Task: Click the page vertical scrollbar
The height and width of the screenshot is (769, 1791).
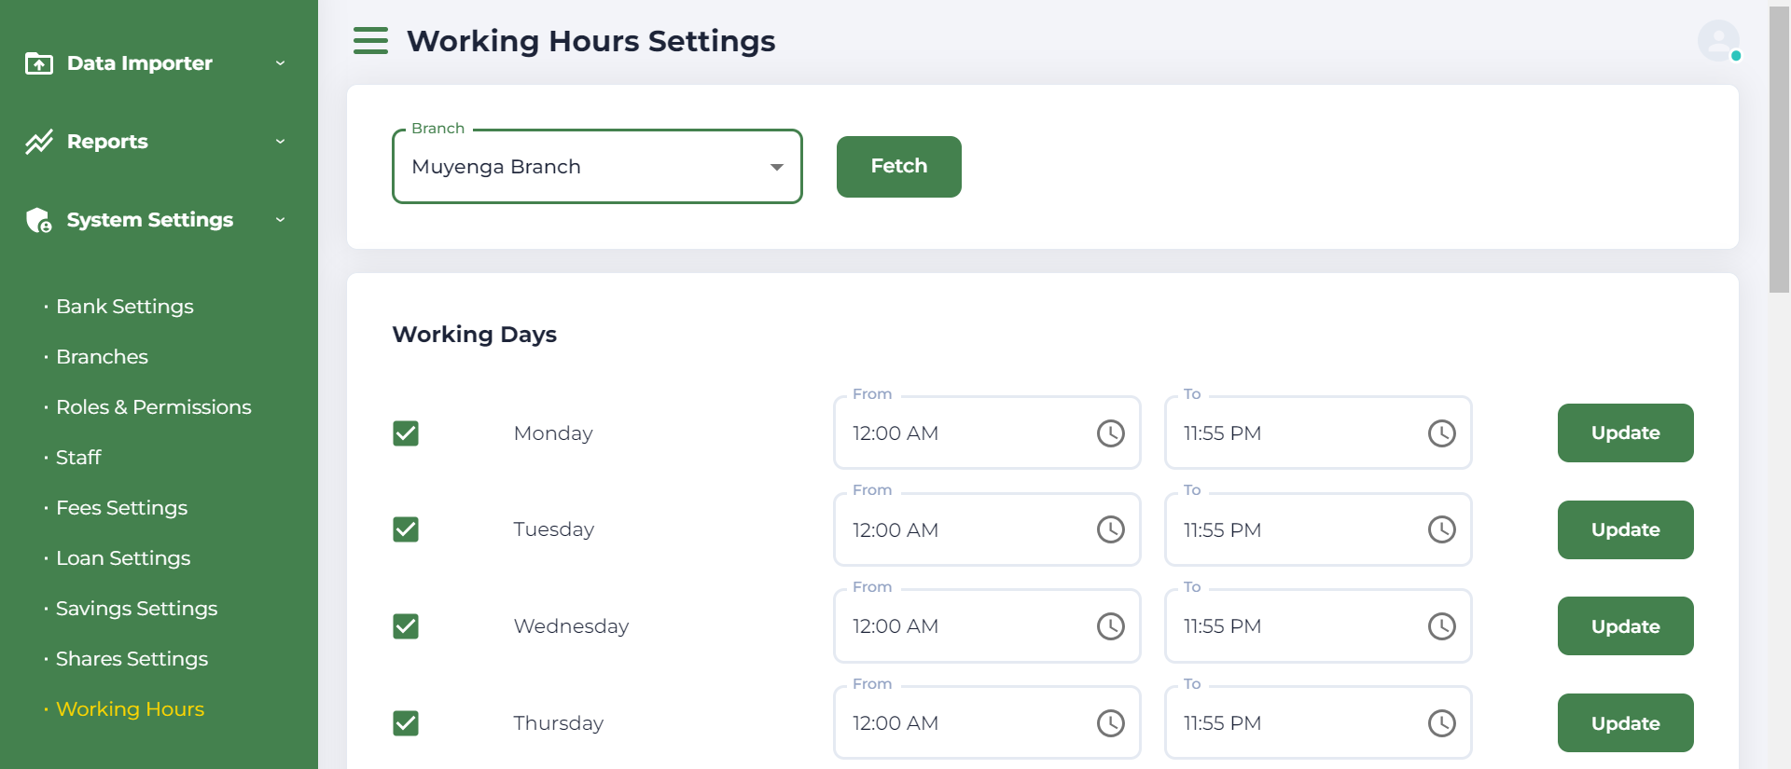Action: click(x=1779, y=149)
